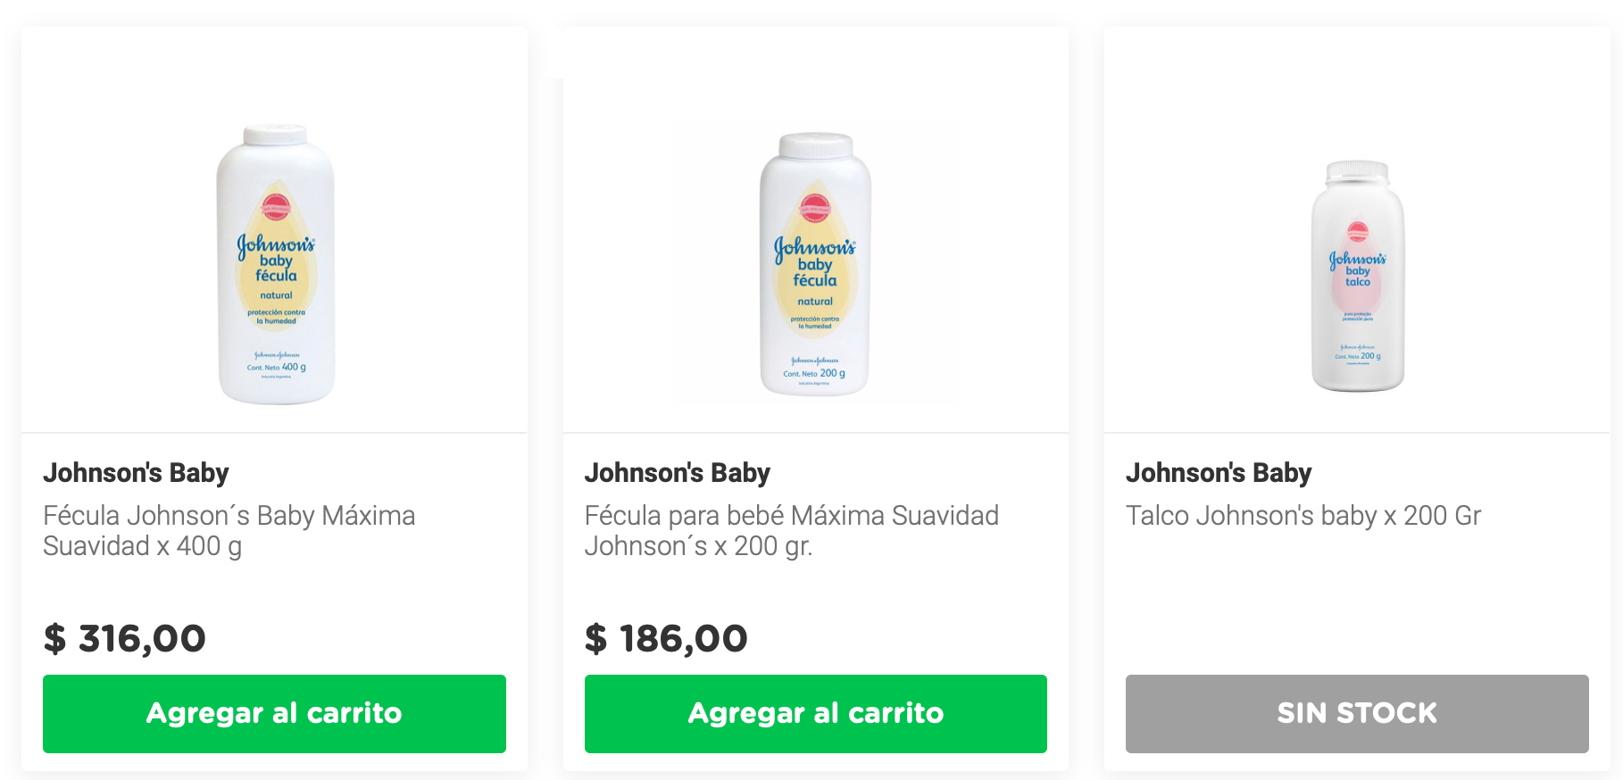Click the Talco 200 g bottle image
The height and width of the screenshot is (780, 1623).
1357,277
